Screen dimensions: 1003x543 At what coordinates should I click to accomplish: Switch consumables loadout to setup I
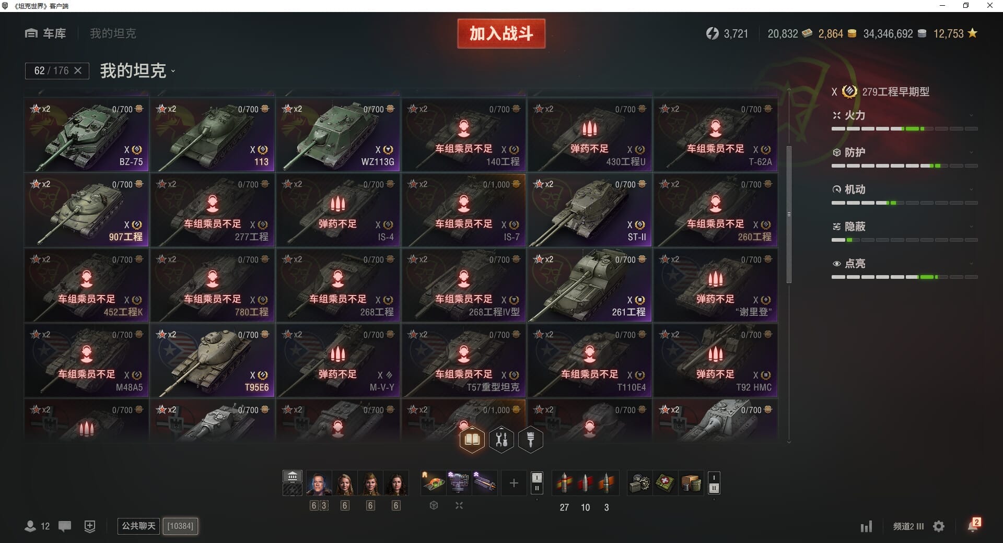pyautogui.click(x=714, y=478)
